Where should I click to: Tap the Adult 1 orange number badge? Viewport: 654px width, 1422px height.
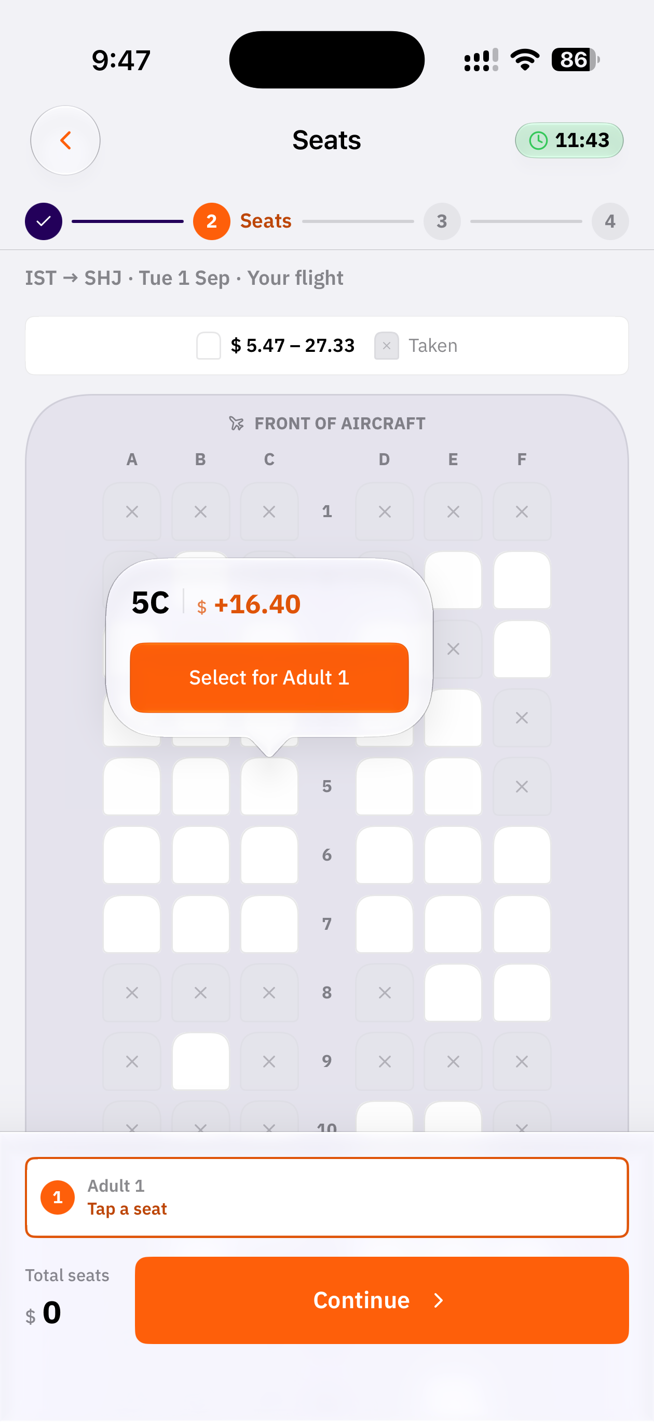pos(57,1197)
